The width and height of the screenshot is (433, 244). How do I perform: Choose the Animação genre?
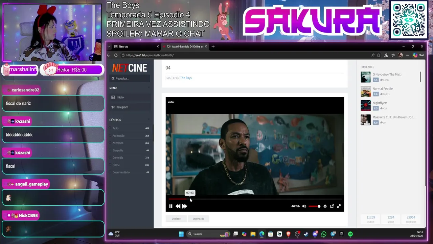(118, 136)
